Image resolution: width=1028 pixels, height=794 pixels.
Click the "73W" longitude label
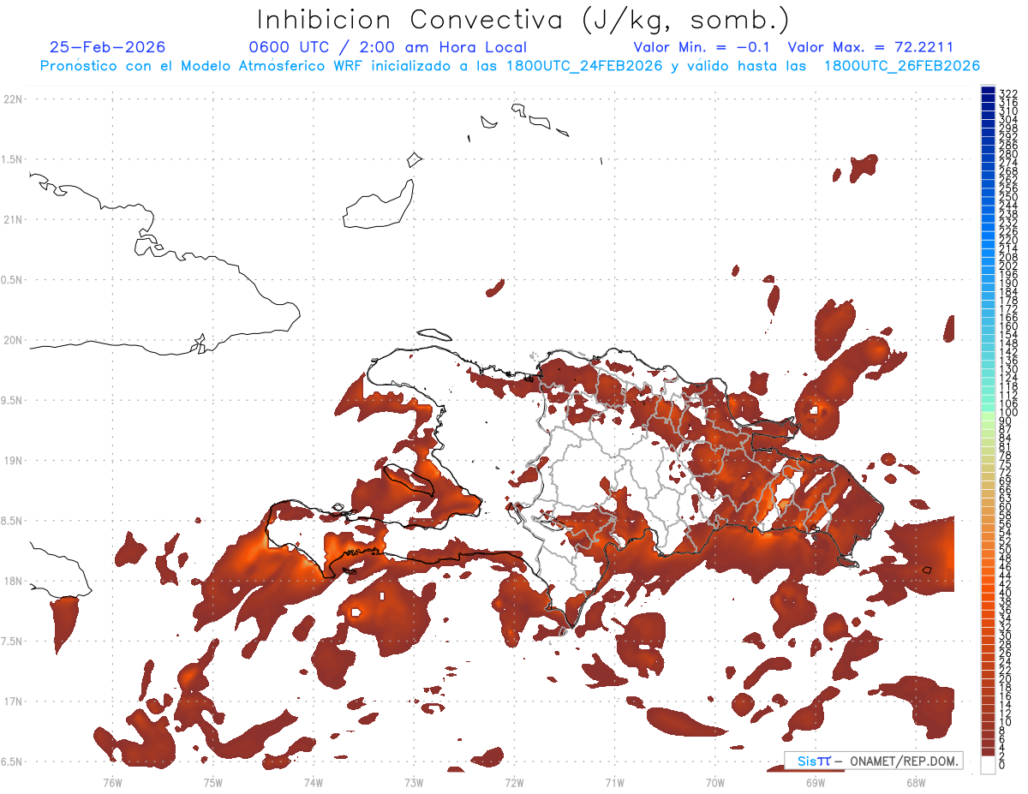click(414, 782)
